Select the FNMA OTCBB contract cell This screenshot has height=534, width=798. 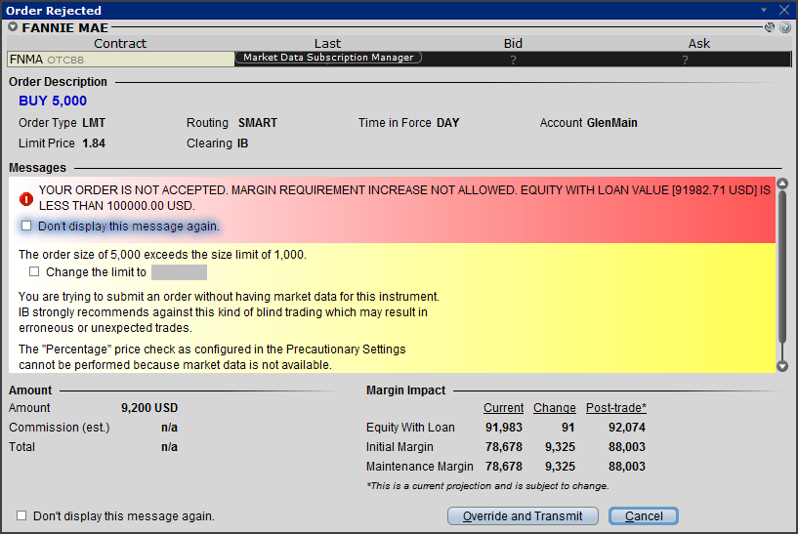click(120, 60)
